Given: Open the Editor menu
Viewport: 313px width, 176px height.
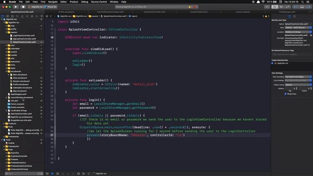Looking at the screenshot, I should [x=64, y=2].
